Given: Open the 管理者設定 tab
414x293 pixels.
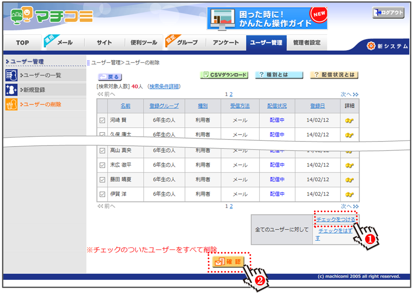Looking at the screenshot, I should (307, 43).
